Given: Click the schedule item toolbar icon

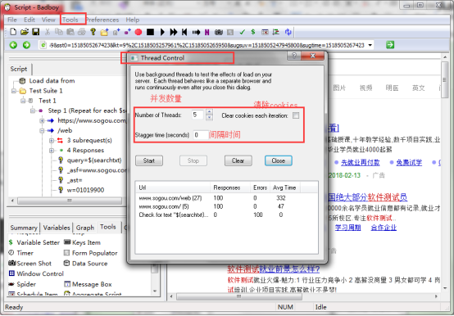Looking at the screenshot, I should tap(265, 32).
